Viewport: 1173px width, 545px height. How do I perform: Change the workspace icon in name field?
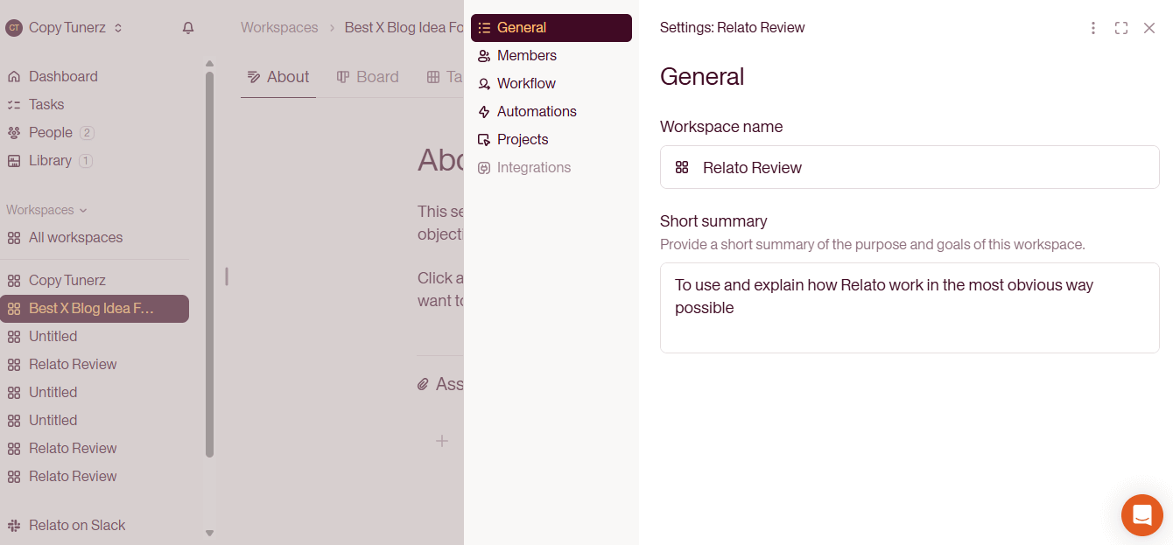682,167
